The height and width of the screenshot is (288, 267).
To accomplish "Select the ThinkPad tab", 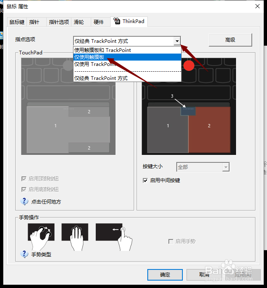I will (129, 22).
